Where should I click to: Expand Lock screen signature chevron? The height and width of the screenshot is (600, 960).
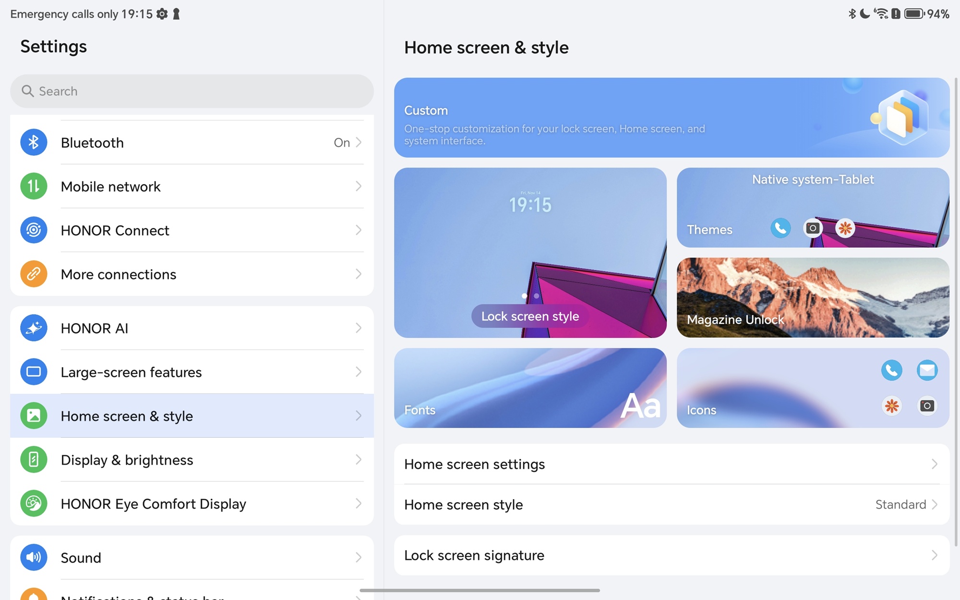pyautogui.click(x=934, y=555)
